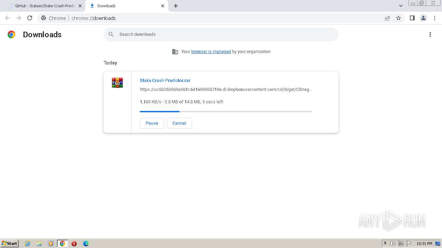Open Opera browser from taskbar
The height and width of the screenshot is (248, 442).
tap(74, 244)
